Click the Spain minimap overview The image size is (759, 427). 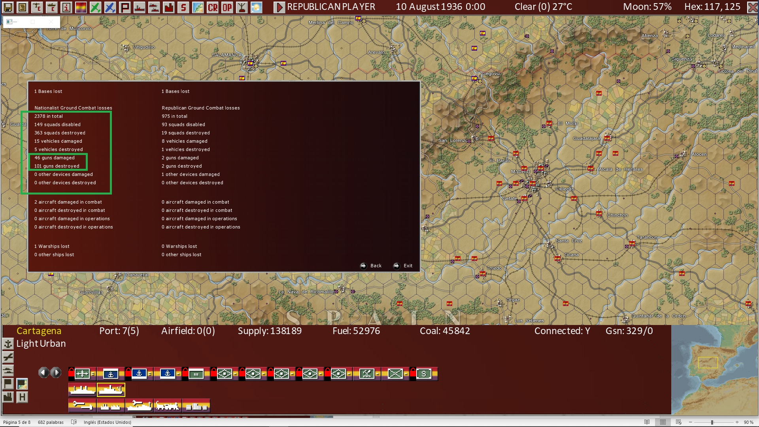[x=715, y=370]
